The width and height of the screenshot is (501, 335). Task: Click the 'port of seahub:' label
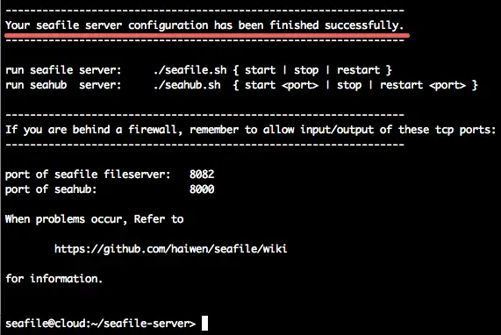(51, 189)
